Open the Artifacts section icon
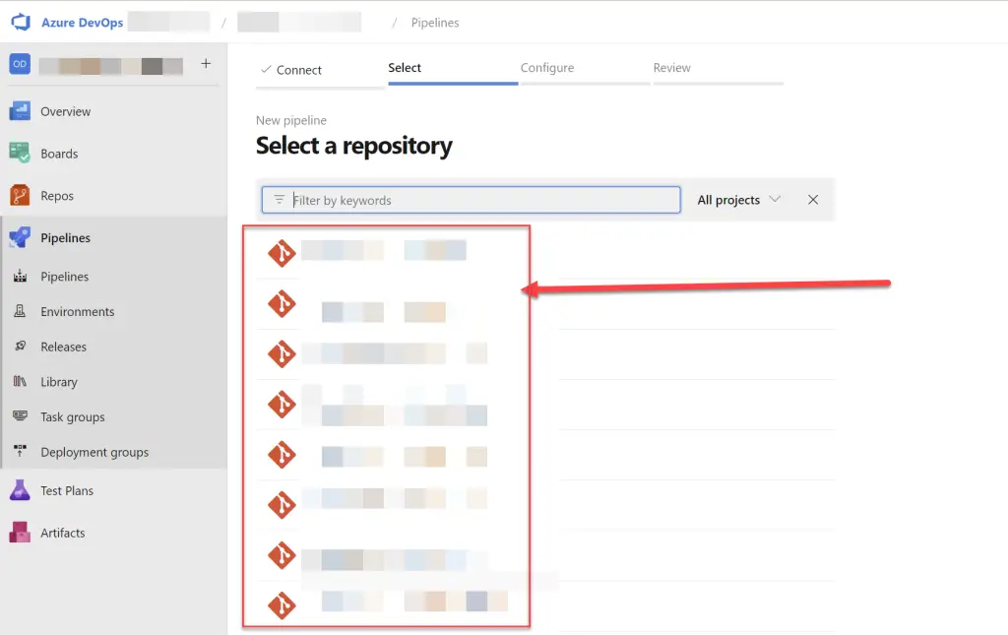 [20, 533]
